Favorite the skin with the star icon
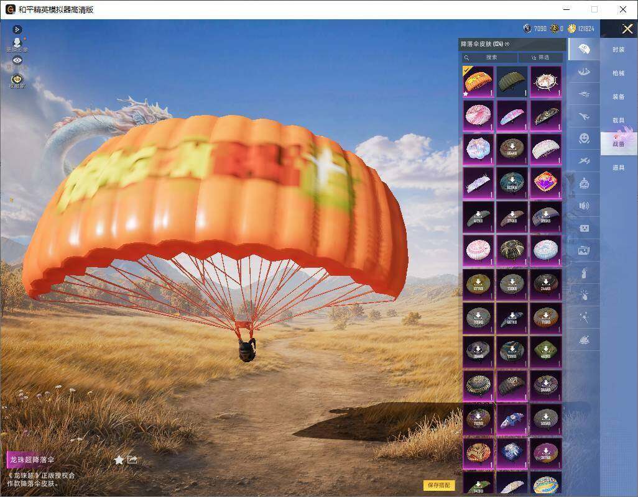The image size is (638, 497). (119, 460)
